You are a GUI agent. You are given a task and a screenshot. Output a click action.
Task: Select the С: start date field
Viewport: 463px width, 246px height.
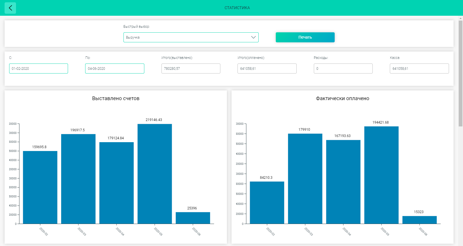tap(39, 69)
